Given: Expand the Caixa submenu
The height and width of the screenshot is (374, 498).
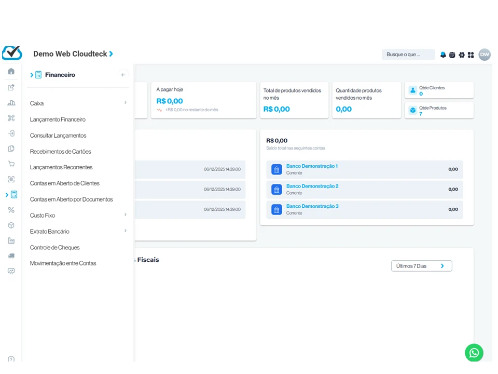Looking at the screenshot, I should click(125, 103).
